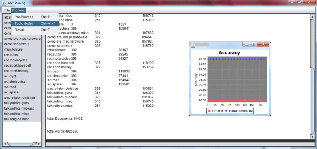Maximize the Accuracy chart window
Viewport: 317px width, 149px height.
pos(253,44)
